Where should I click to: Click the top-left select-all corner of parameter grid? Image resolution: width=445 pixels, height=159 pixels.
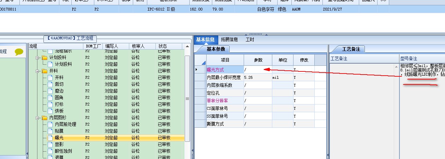tap(201, 60)
